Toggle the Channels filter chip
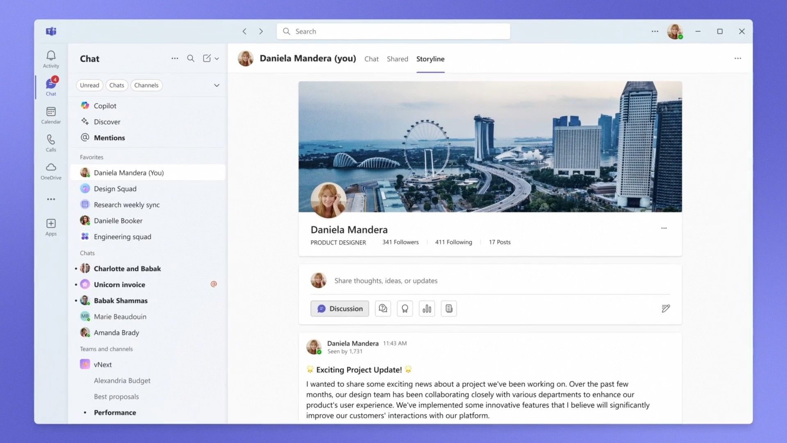 [x=146, y=85]
